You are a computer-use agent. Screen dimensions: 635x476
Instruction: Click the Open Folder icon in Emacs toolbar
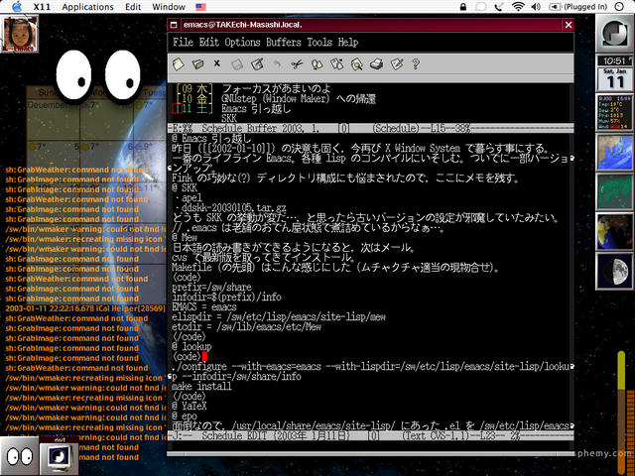click(199, 64)
